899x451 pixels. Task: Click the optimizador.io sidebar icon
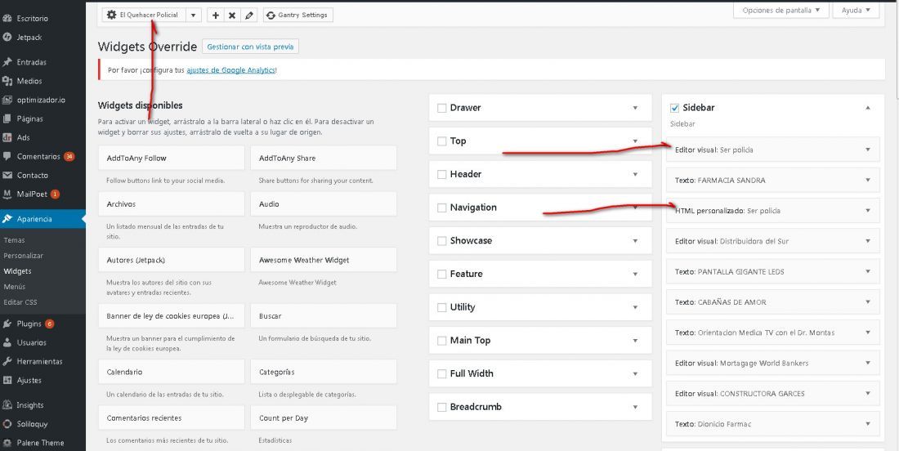pos(7,100)
